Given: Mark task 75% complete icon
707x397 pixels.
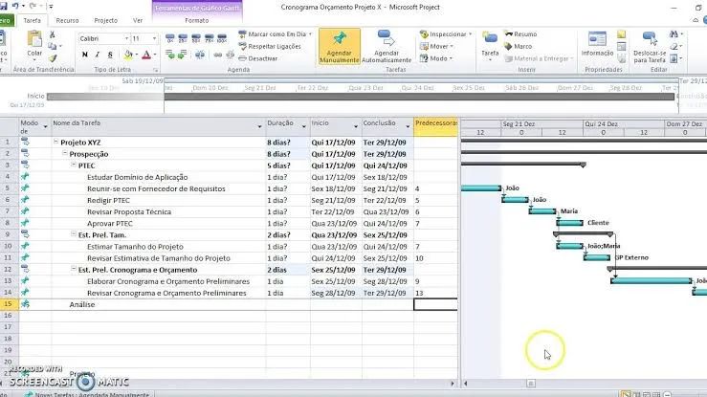Looking at the screenshot, I should tap(209, 38).
